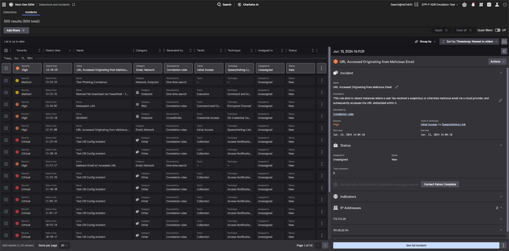Expand the Indicators section
This screenshot has width=509, height=251.
[x=501, y=196]
